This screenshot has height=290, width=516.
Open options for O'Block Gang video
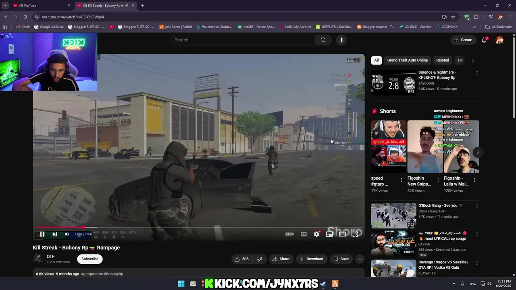pyautogui.click(x=477, y=206)
